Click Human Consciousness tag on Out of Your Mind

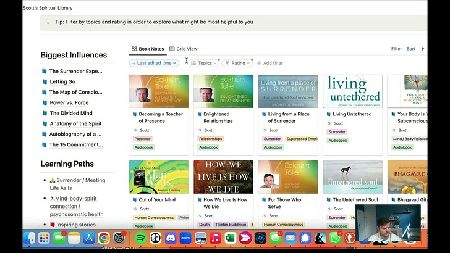(154, 217)
